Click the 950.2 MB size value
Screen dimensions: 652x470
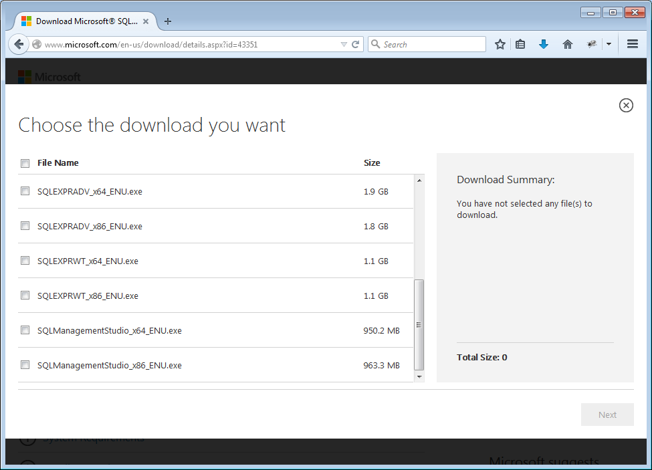[381, 331]
